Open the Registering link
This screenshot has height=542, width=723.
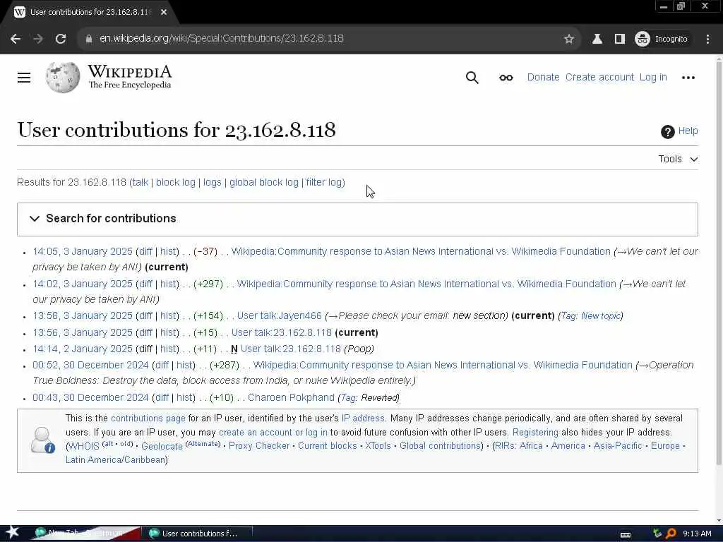[535, 433]
